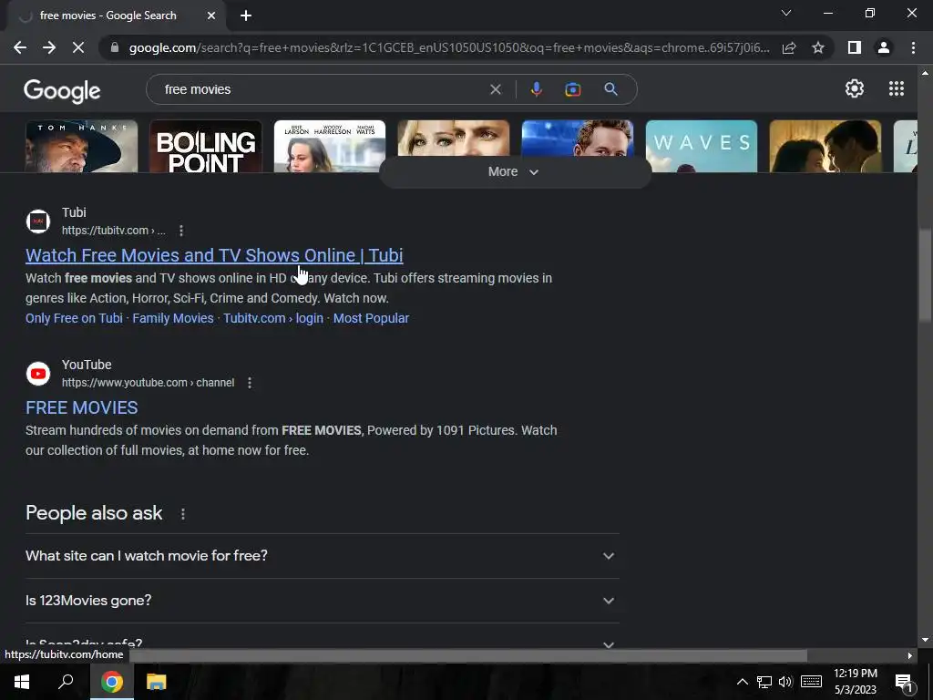Open the Boiling Point movie thumbnail
Screen dimensions: 933x700
coord(205,147)
